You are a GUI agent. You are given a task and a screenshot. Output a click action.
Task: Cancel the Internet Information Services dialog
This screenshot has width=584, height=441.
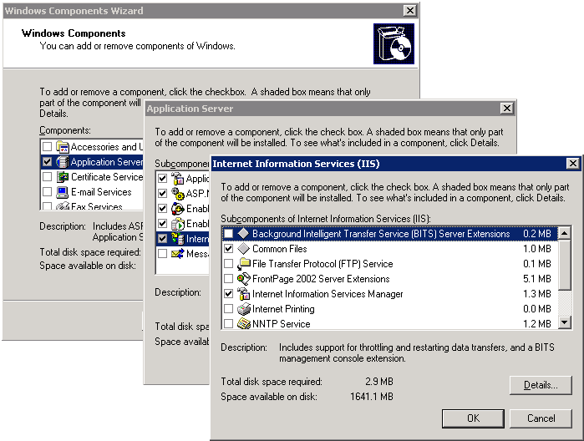coord(541,418)
